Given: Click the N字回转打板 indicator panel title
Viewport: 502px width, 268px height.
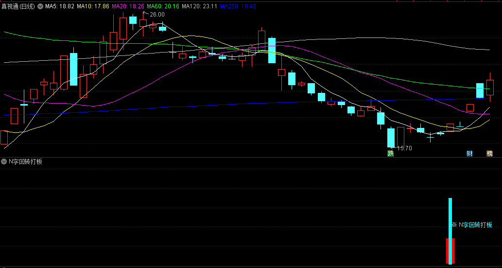Looking at the screenshot, I should pyautogui.click(x=25, y=161).
